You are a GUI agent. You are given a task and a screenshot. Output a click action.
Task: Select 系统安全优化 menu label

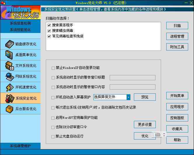click(x=26, y=98)
